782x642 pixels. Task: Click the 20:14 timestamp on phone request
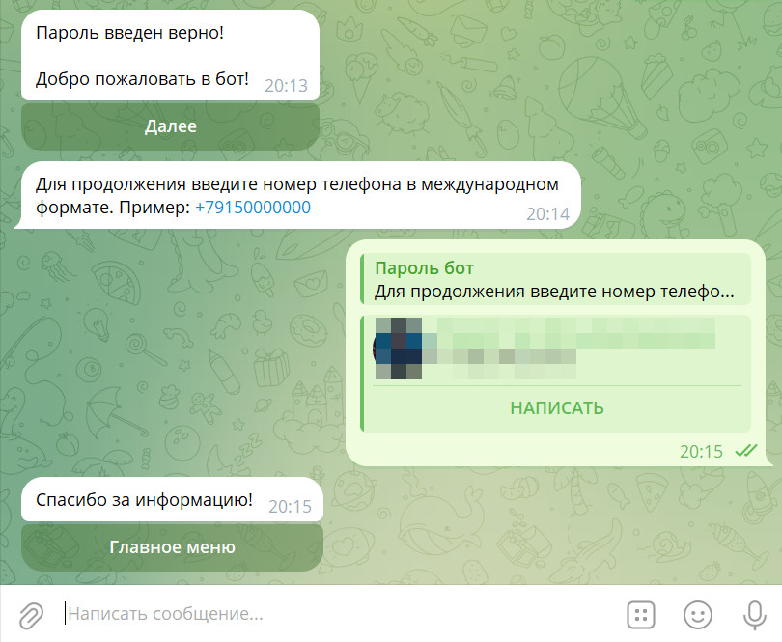coord(547,214)
